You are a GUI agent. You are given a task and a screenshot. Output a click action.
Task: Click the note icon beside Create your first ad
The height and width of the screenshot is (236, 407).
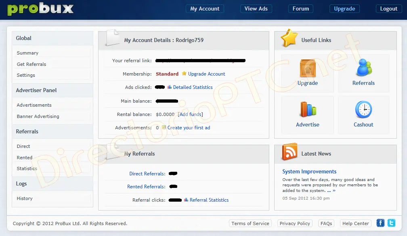point(164,127)
